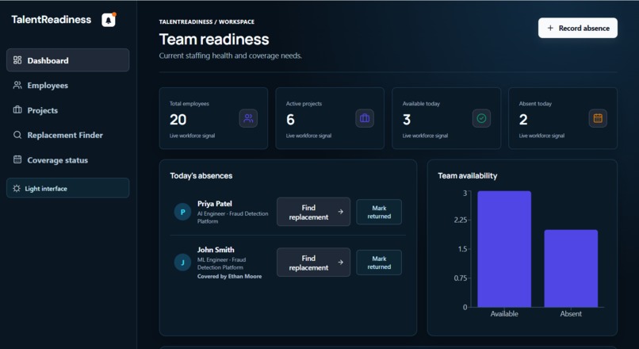The height and width of the screenshot is (349, 639).
Task: Go to Employees page
Action: tap(68, 85)
